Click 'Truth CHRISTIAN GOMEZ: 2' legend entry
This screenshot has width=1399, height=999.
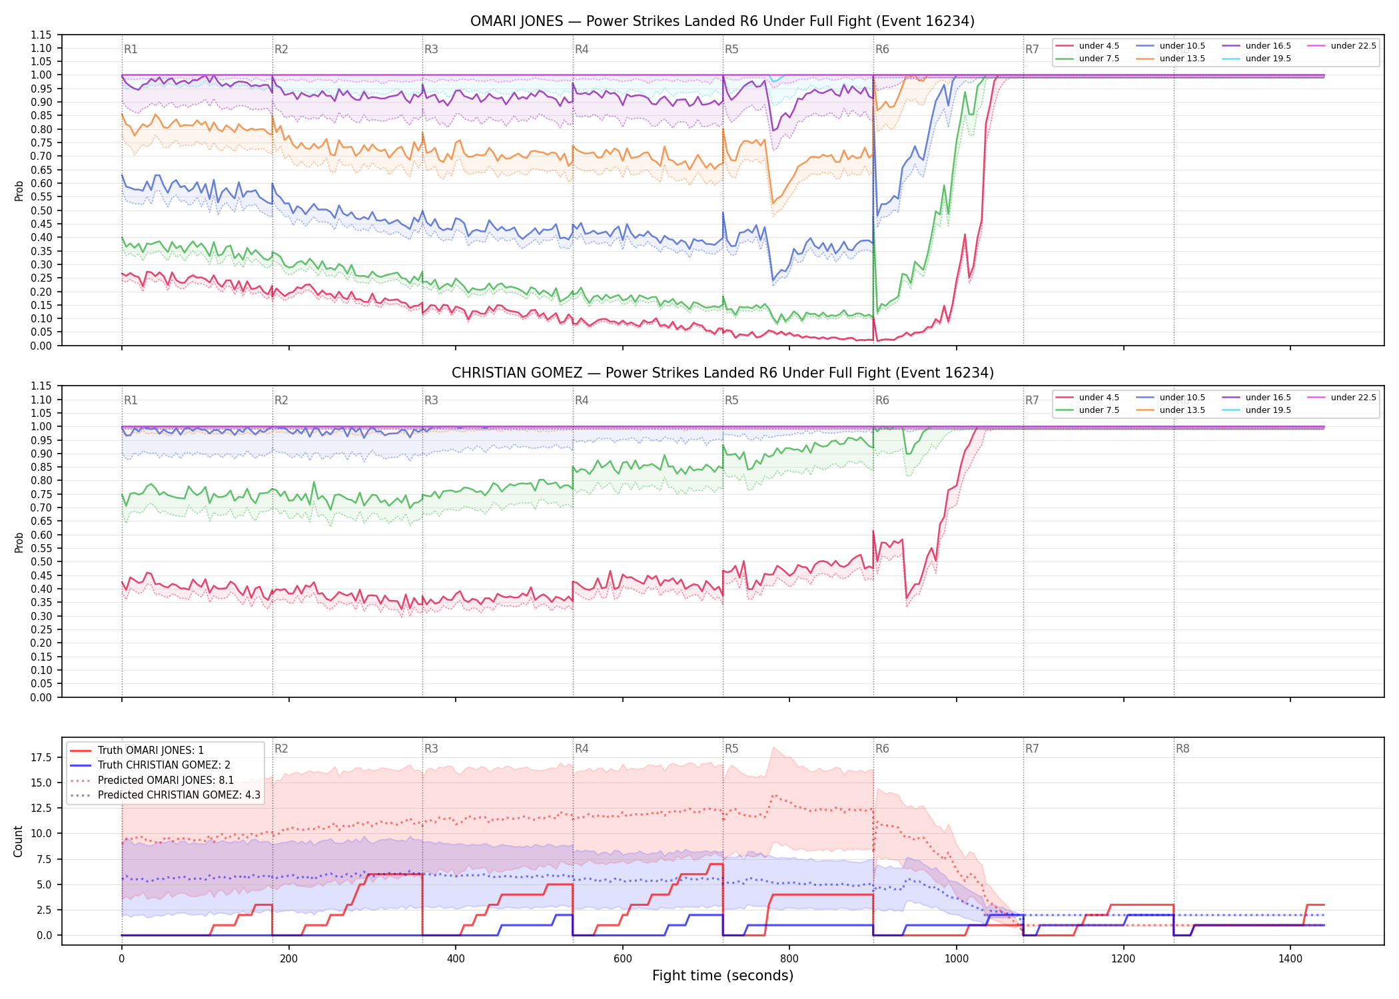(150, 765)
